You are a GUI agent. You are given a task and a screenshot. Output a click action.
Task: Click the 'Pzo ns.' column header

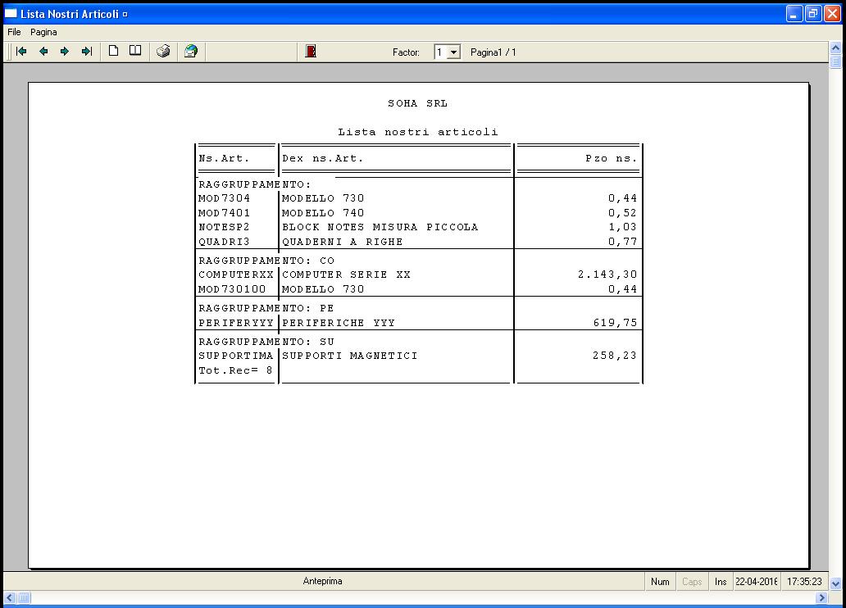coord(611,158)
